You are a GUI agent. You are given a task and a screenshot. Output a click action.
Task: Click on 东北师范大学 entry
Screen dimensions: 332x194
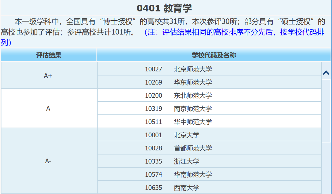[x=193, y=96]
